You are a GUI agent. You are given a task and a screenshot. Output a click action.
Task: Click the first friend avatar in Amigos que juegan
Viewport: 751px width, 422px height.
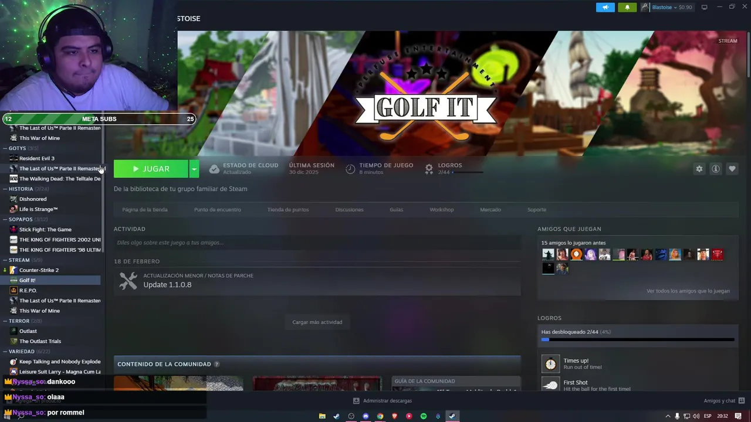[x=548, y=254]
